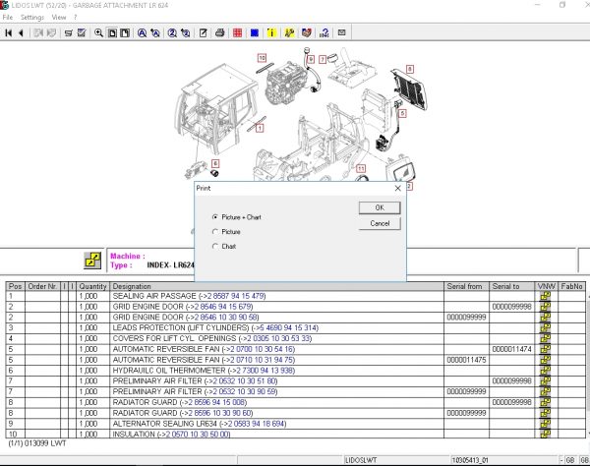
Task: Open link 2 8546 94 15 679
Action: pyautogui.click(x=223, y=307)
